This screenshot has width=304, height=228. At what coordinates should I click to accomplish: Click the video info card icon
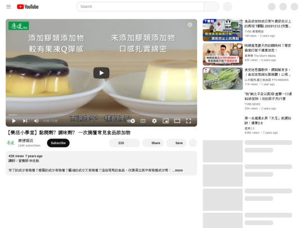pos(190,25)
